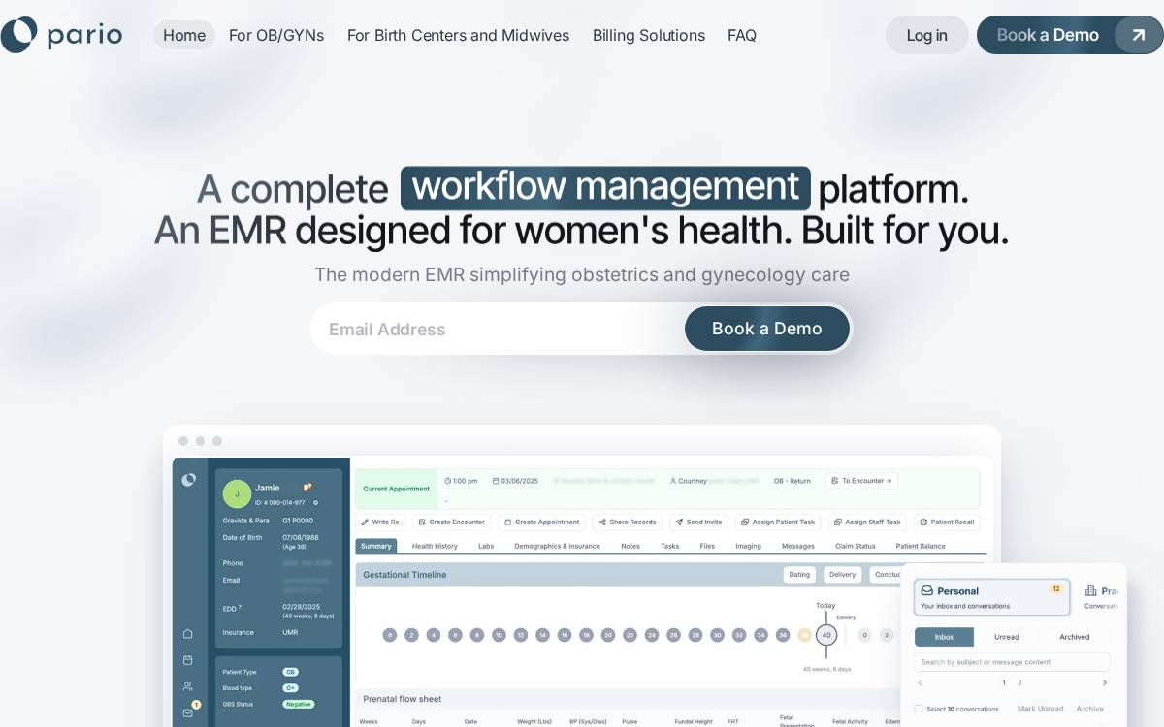
Task: Open FAQ navigation link
Action: click(x=742, y=35)
